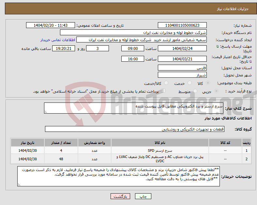257x205 pixels.
Task: Click the deadline time field 09:00
Action: point(133,49)
